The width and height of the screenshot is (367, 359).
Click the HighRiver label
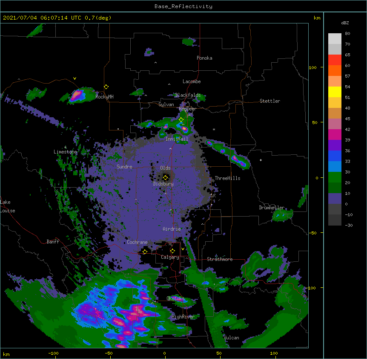[183, 317]
